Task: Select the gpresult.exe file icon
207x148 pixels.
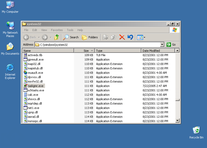Action: point(25,60)
